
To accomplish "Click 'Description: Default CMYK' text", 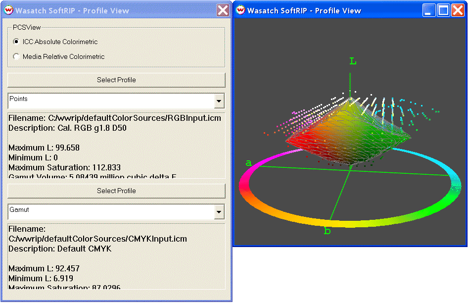I will [60, 249].
